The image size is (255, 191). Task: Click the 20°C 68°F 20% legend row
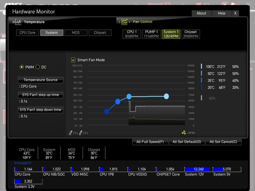pos(220,88)
